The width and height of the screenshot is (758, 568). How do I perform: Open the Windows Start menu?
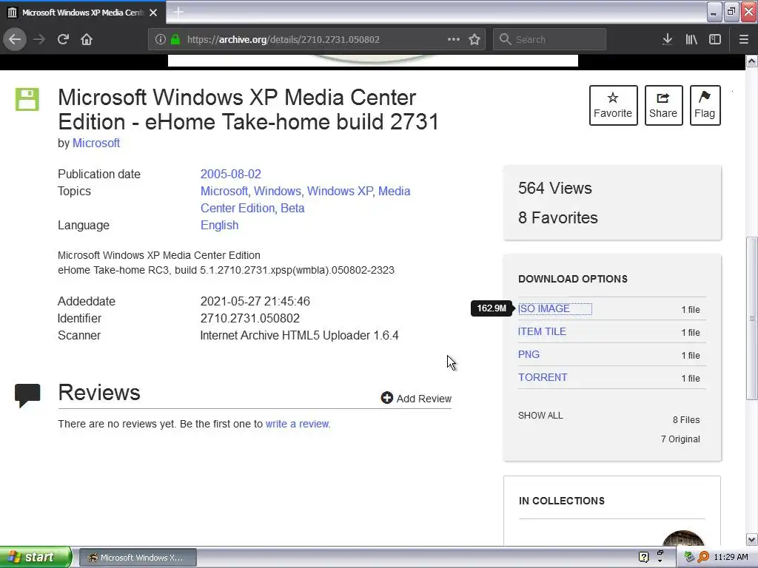(x=36, y=557)
